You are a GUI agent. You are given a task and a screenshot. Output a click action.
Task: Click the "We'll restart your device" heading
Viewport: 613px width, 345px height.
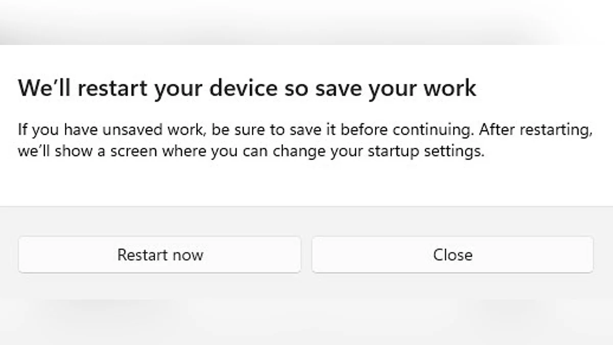[247, 88]
